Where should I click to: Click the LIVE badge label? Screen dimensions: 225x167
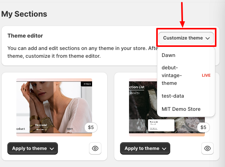click(x=206, y=76)
